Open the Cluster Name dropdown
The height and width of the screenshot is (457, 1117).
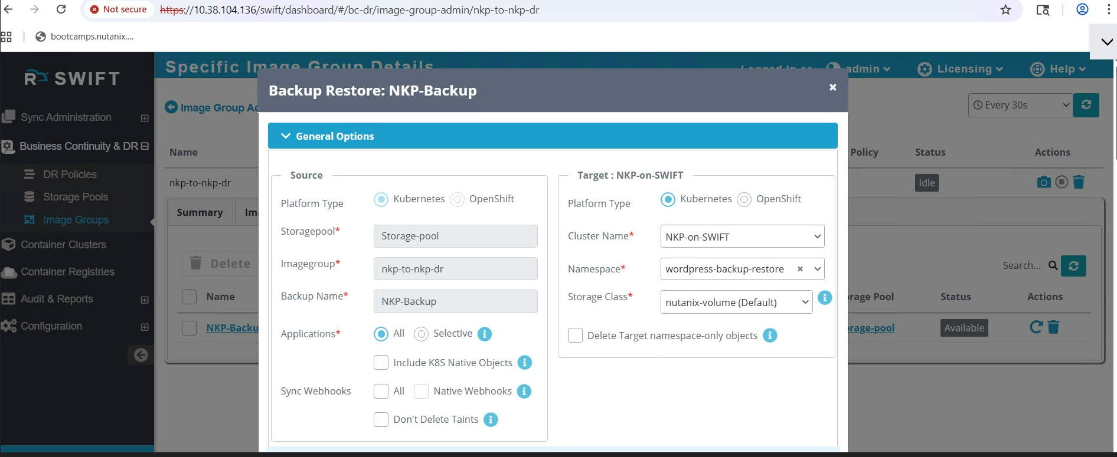pos(742,236)
